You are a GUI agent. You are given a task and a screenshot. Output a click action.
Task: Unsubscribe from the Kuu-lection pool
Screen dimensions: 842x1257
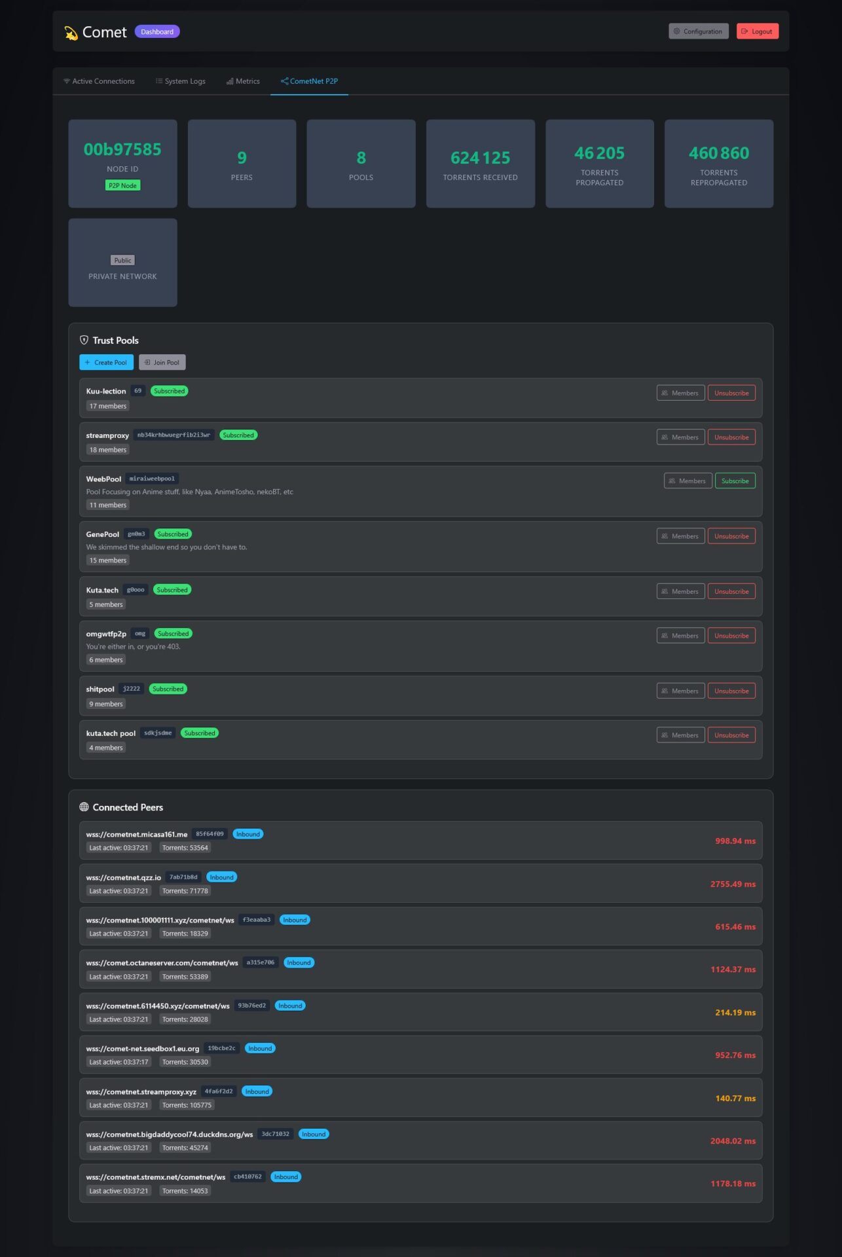click(x=731, y=393)
